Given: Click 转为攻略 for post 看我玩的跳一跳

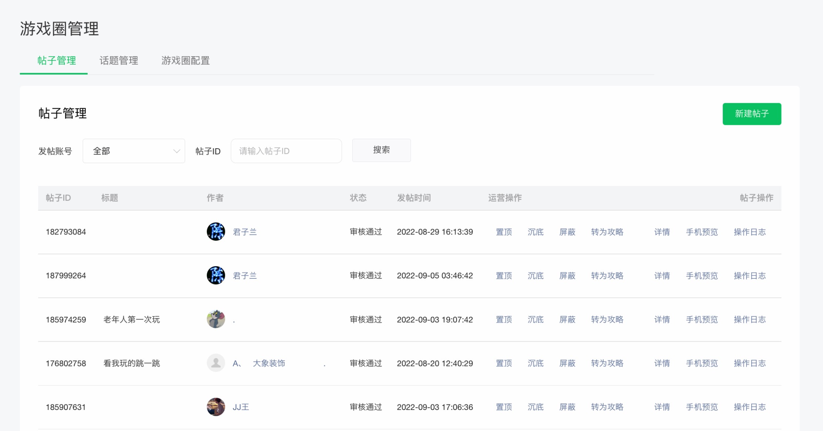Looking at the screenshot, I should (607, 363).
